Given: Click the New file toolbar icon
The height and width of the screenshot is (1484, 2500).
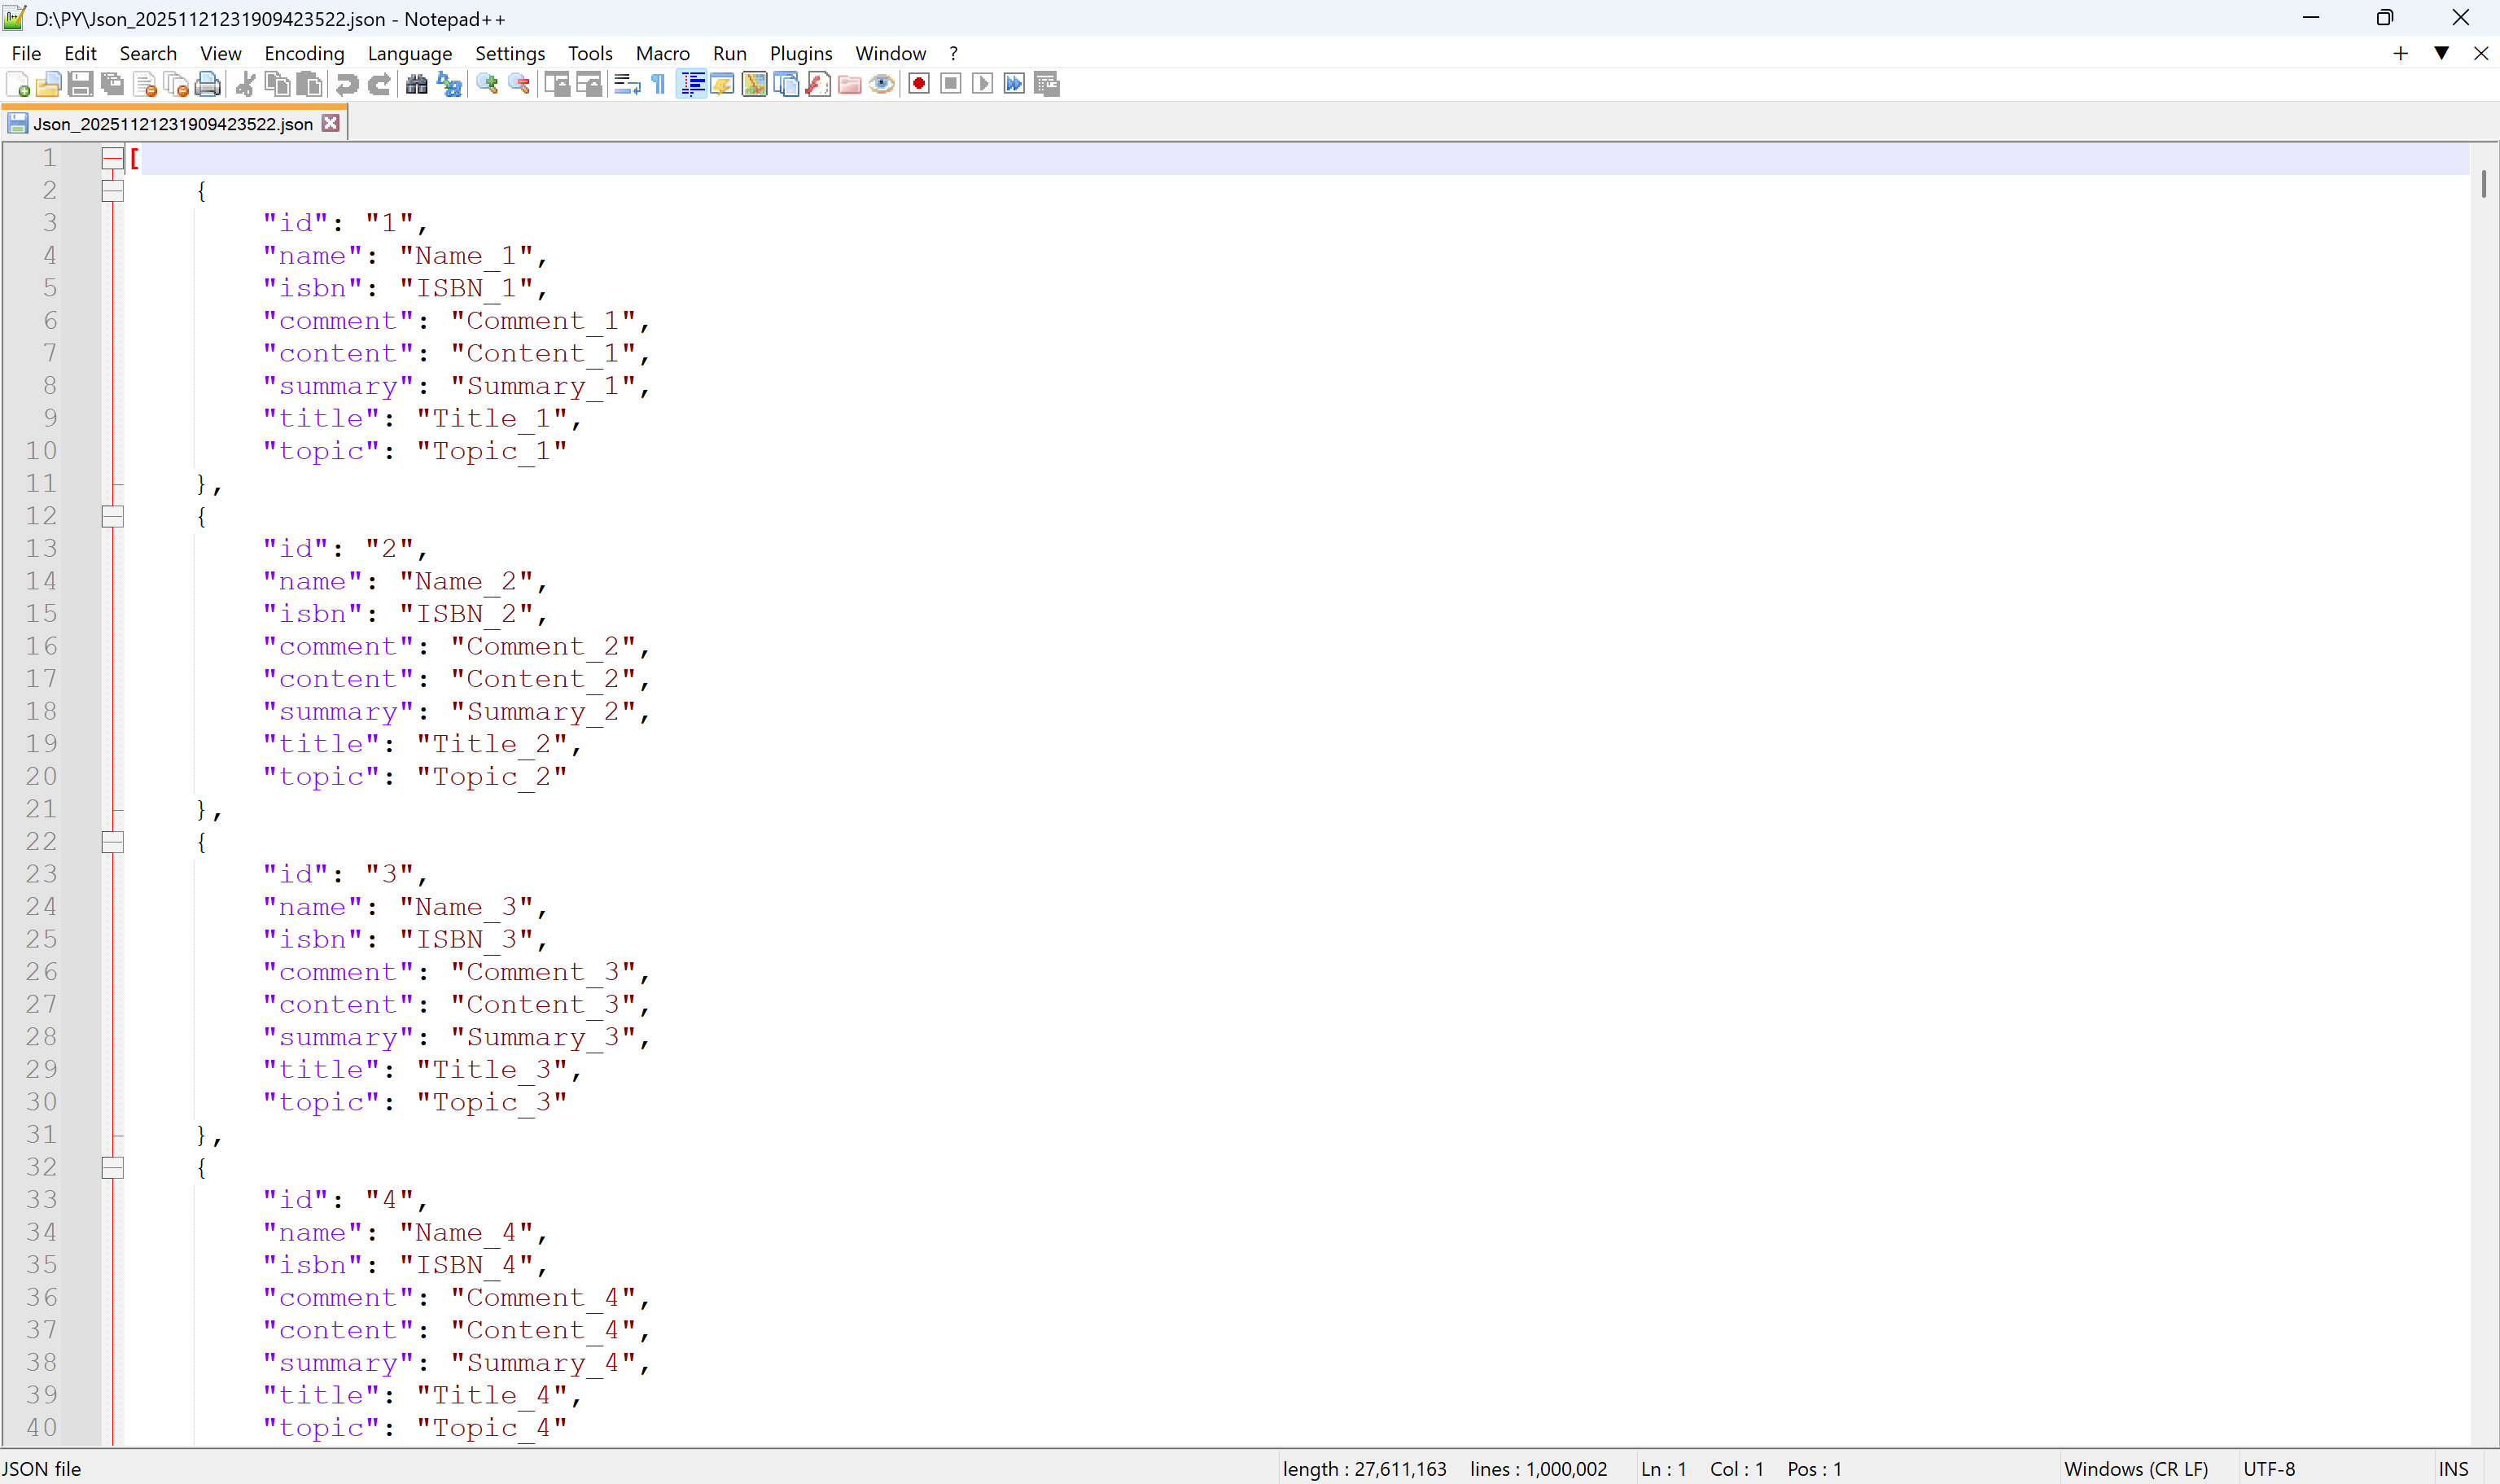Looking at the screenshot, I should pyautogui.click(x=17, y=84).
